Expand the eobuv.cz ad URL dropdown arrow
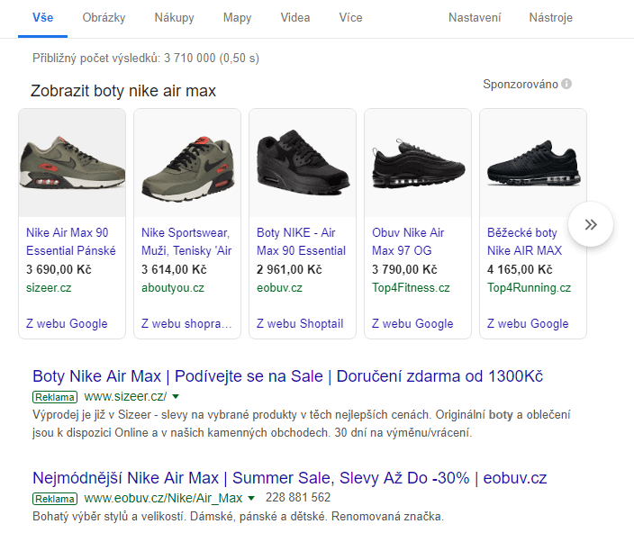This screenshot has width=634, height=542. click(251, 499)
